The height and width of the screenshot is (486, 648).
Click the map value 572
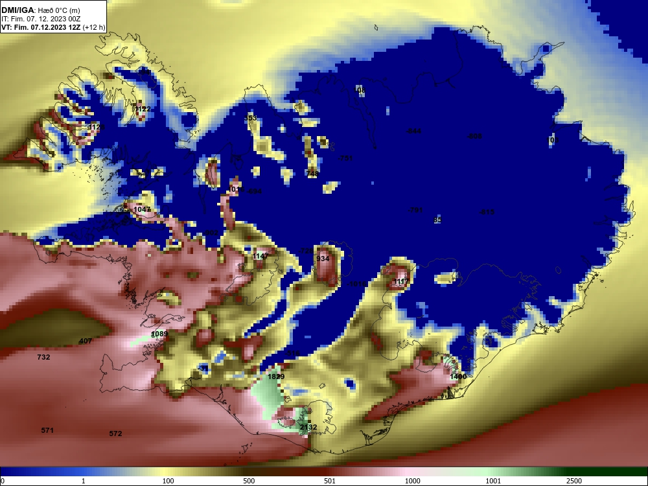click(x=116, y=434)
